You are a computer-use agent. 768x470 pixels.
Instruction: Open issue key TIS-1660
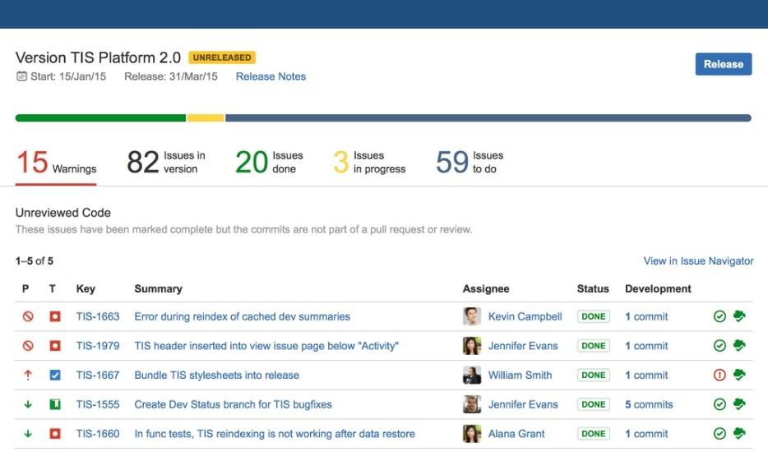point(98,434)
